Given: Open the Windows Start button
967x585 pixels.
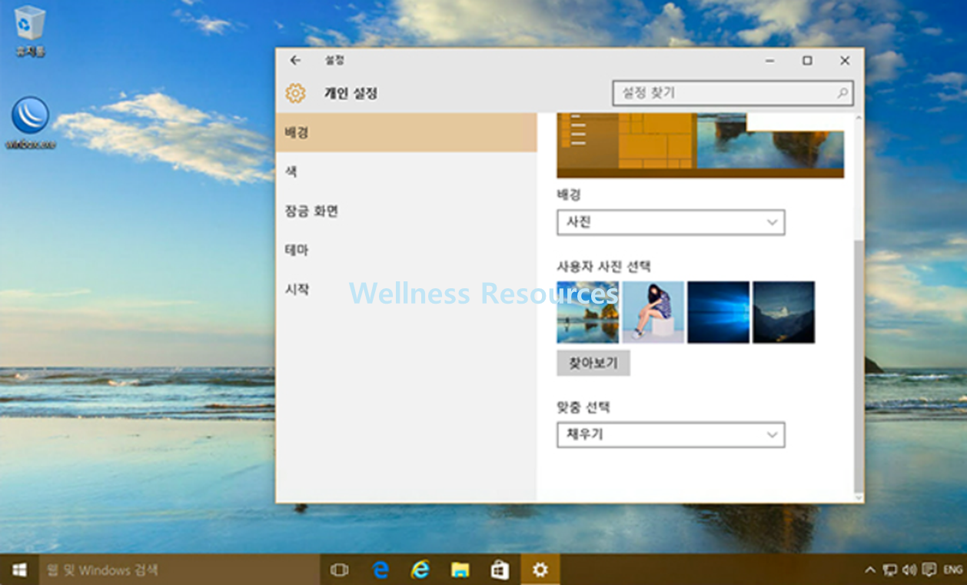Looking at the screenshot, I should (19, 570).
